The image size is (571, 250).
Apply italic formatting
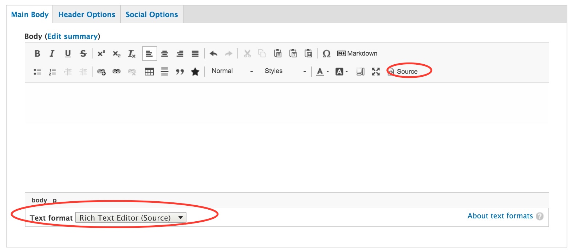click(x=52, y=54)
